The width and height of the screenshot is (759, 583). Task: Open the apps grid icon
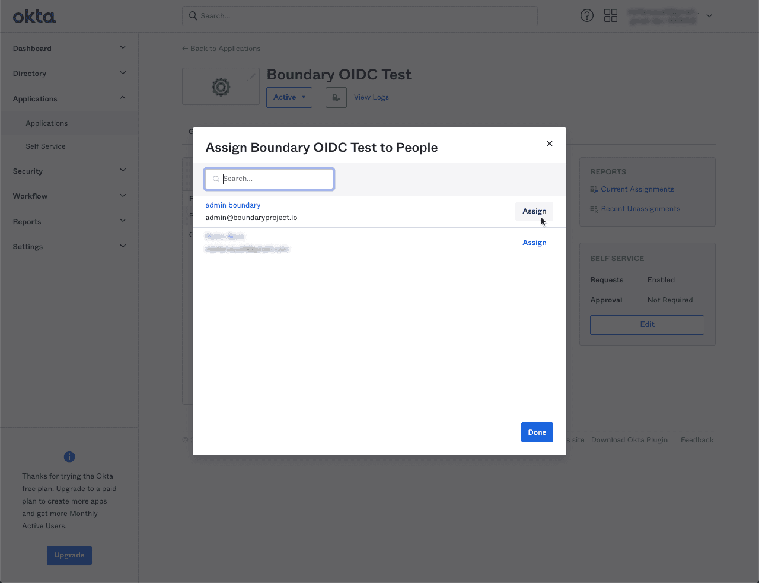point(611,16)
